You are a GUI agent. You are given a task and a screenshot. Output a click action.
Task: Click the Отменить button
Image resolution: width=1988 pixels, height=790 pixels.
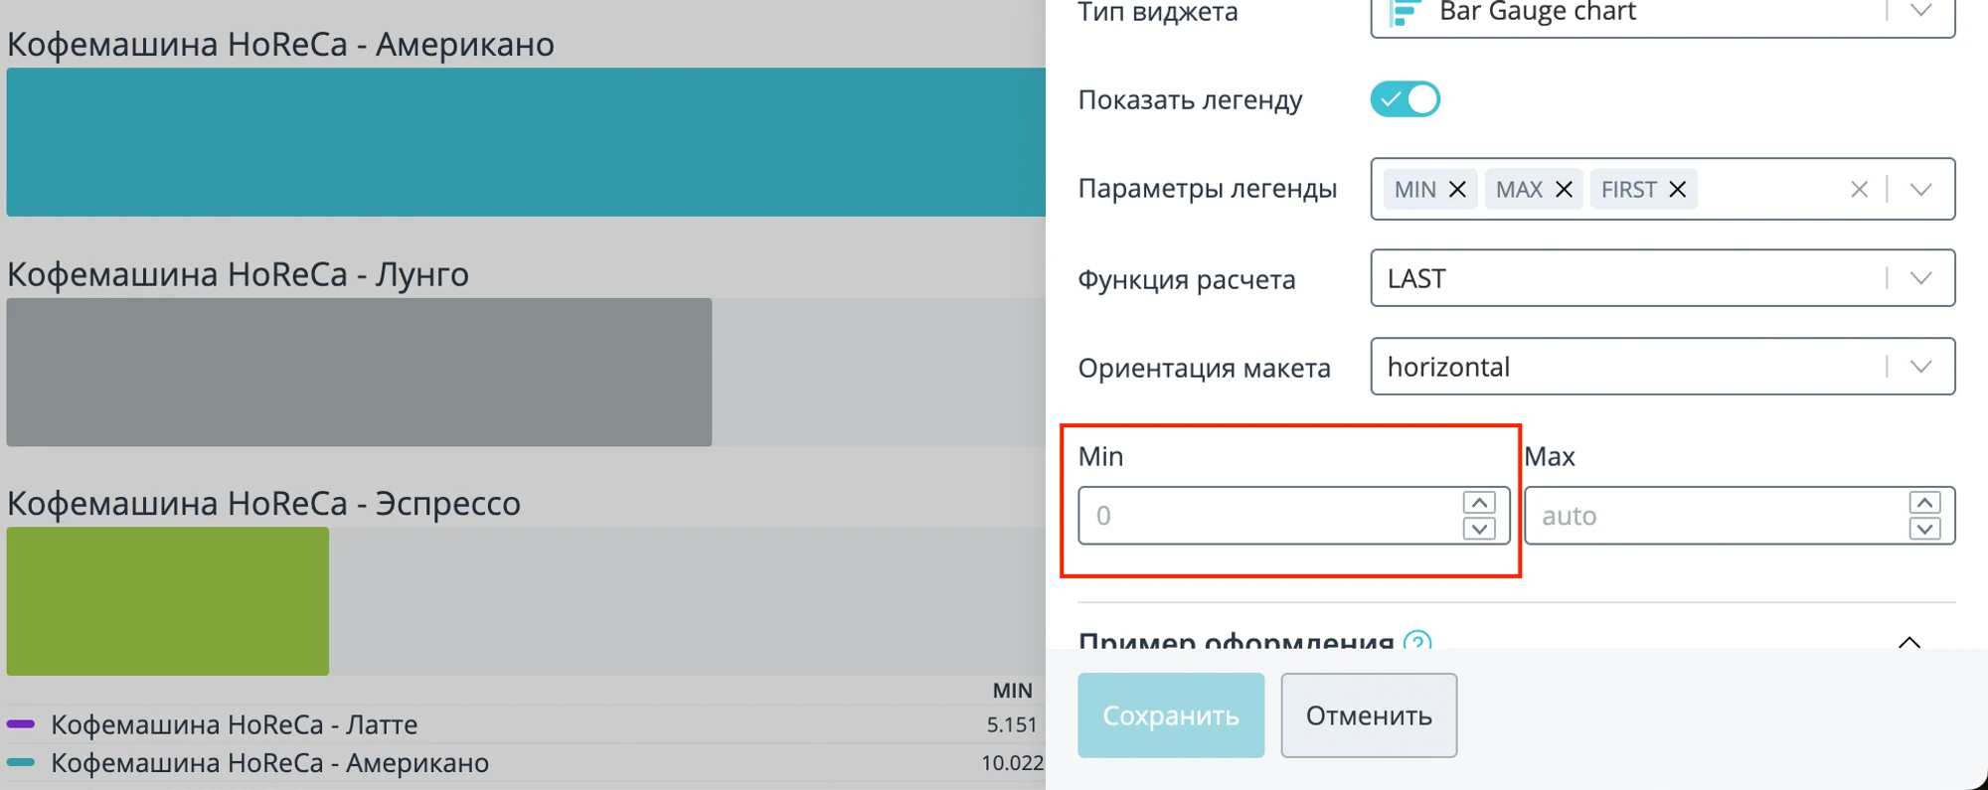(1369, 715)
